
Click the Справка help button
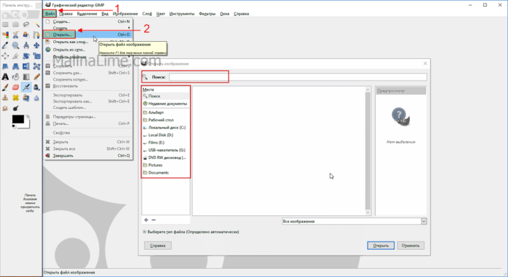157,246
